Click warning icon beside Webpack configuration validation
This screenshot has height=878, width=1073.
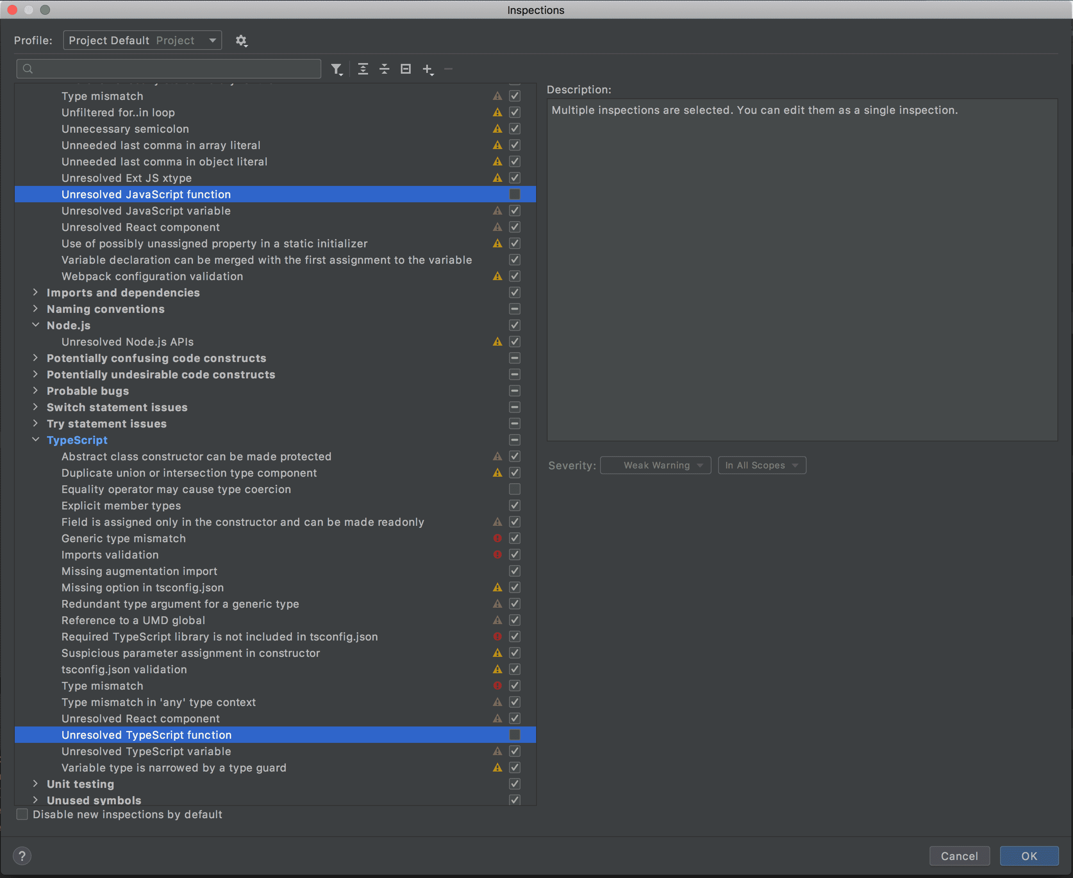[x=498, y=276]
